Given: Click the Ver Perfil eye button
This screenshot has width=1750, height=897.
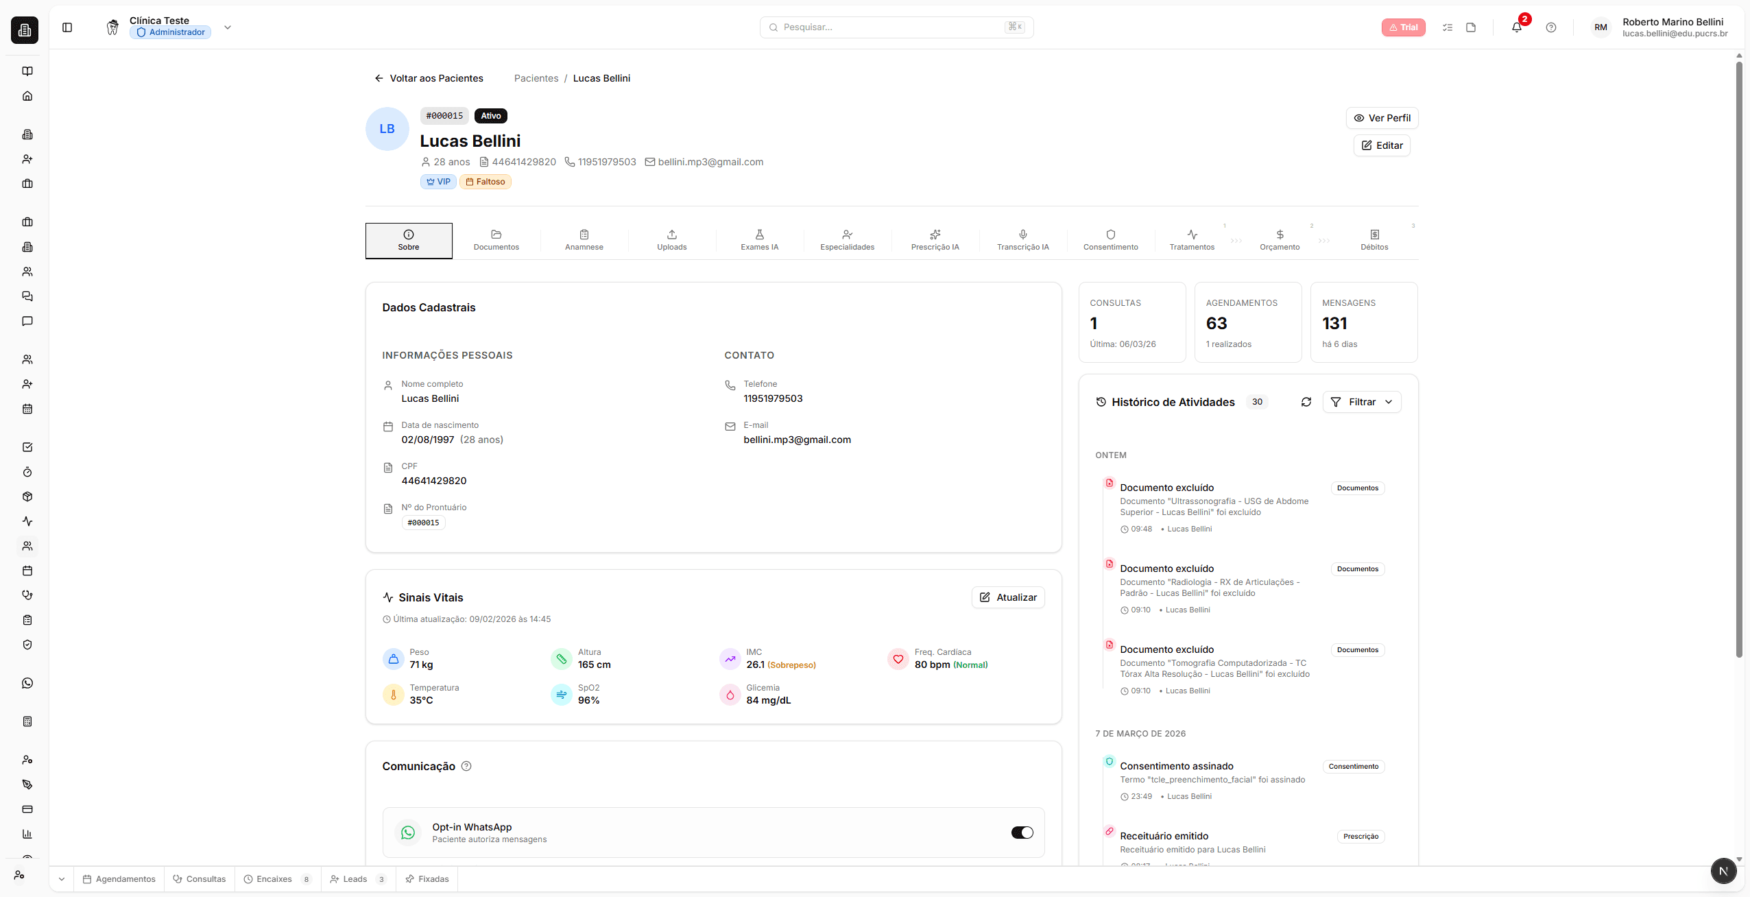Looking at the screenshot, I should 1382,118.
